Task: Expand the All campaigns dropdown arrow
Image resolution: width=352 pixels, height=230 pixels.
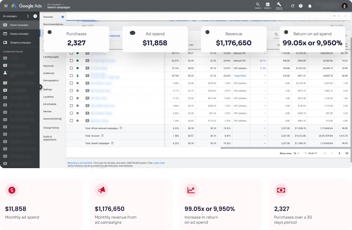Action: pyautogui.click(x=35, y=16)
